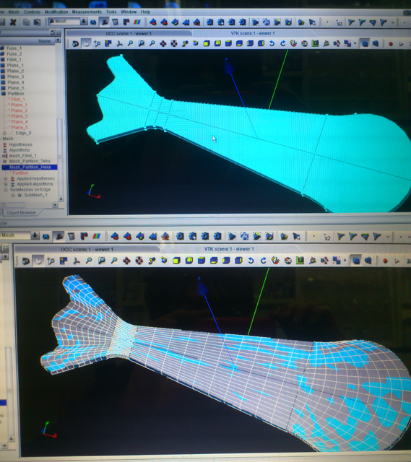The width and height of the screenshot is (411, 462).
Task: Toggle interaction style button in top viewer toolbar
Action: click(86, 44)
